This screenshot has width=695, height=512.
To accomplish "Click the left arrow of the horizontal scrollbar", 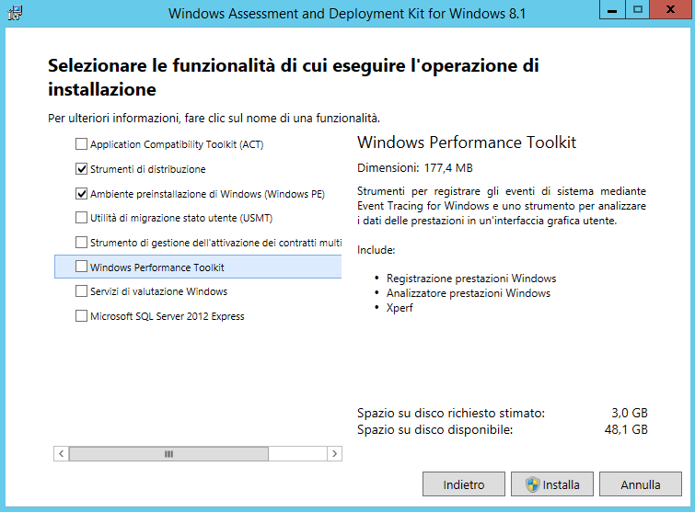I will [62, 454].
